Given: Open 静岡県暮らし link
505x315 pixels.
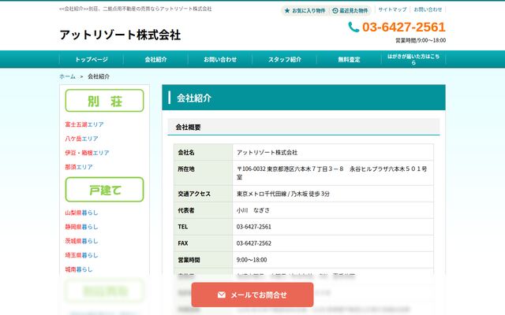Looking at the screenshot, I should click(x=81, y=227).
